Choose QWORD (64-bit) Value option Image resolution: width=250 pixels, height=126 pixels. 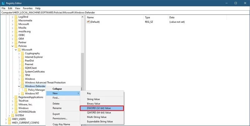pos(99,112)
